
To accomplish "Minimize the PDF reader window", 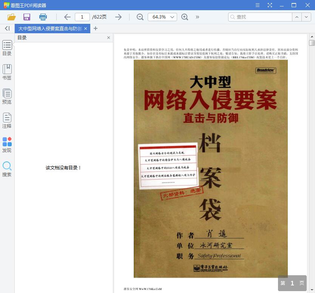I will click(x=282, y=5).
